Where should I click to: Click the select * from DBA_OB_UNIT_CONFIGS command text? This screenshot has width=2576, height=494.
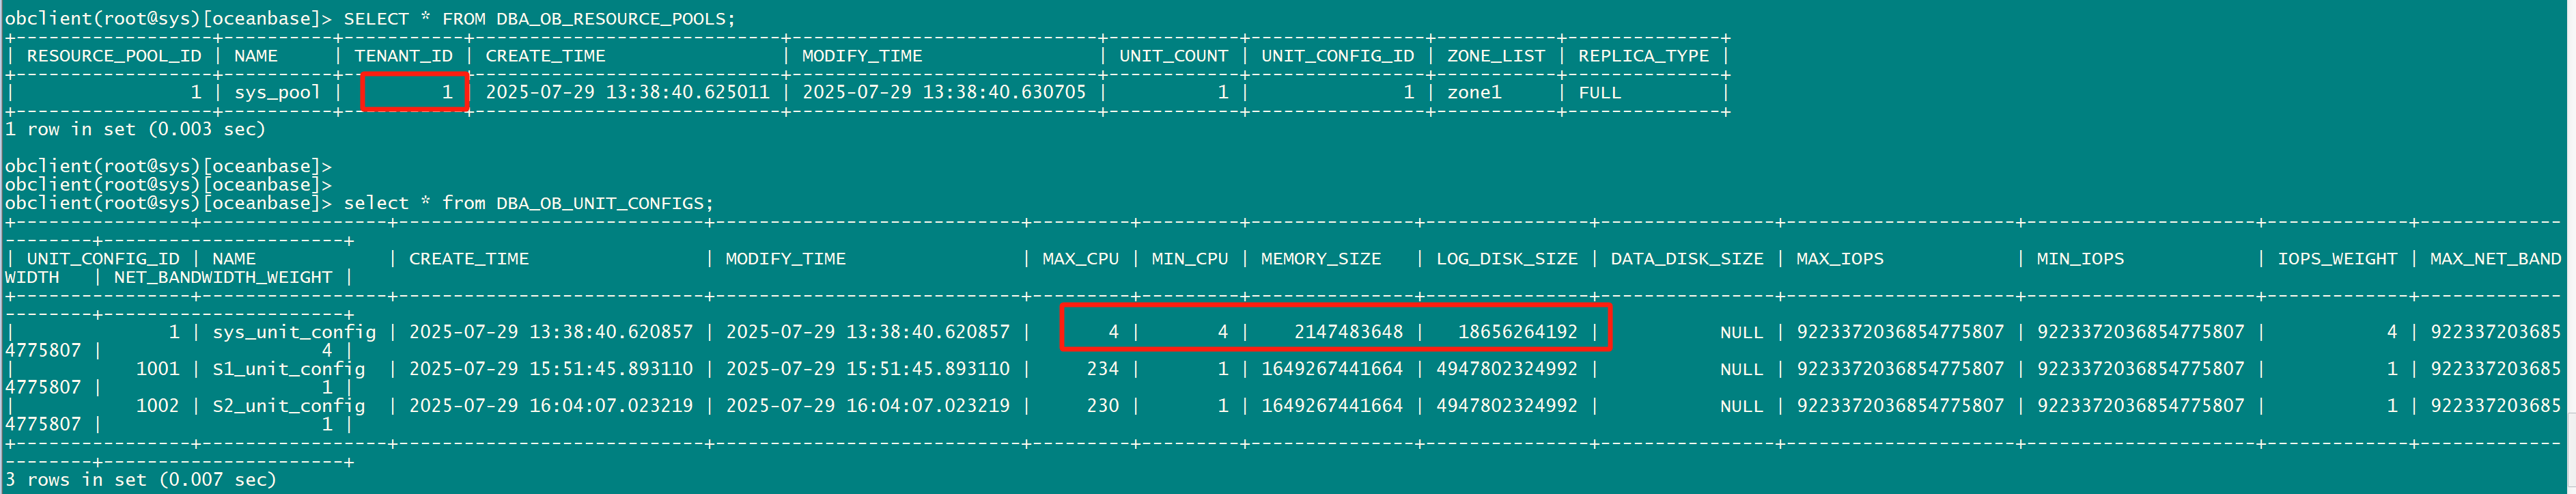click(x=529, y=203)
